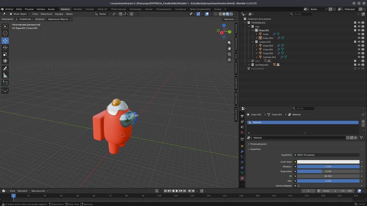Switch viewport to wireframe shading
This screenshot has height=206, width=367.
tap(220, 14)
